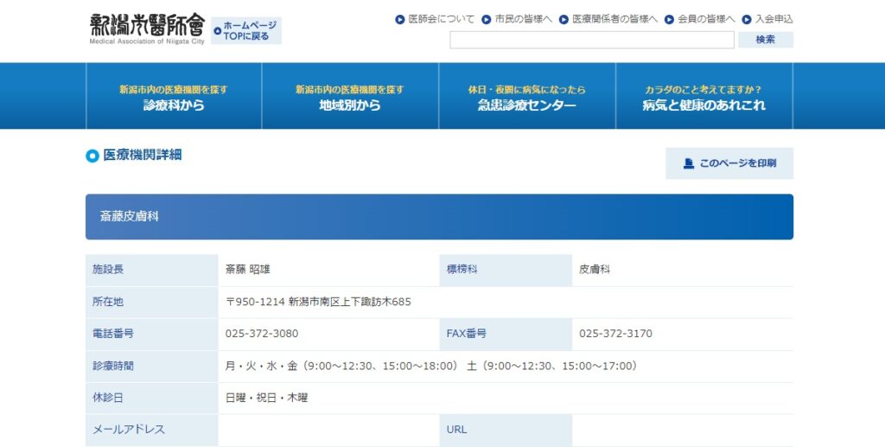Click the printer icon in the print button
The width and height of the screenshot is (885, 447).
click(689, 163)
